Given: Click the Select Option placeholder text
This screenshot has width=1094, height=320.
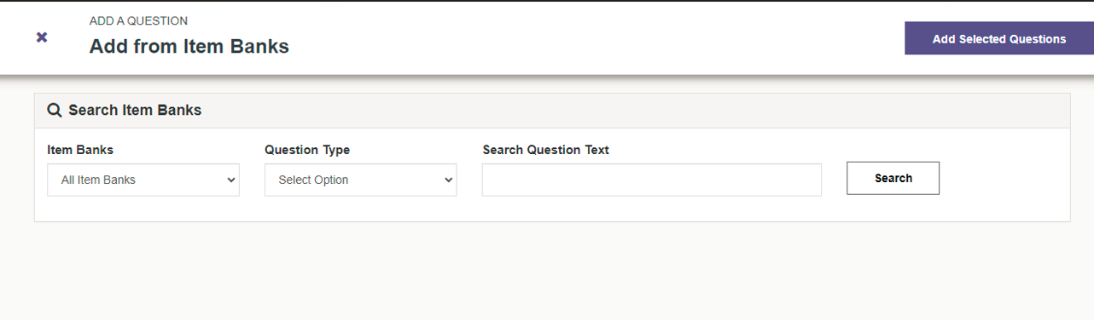Looking at the screenshot, I should point(313,180).
